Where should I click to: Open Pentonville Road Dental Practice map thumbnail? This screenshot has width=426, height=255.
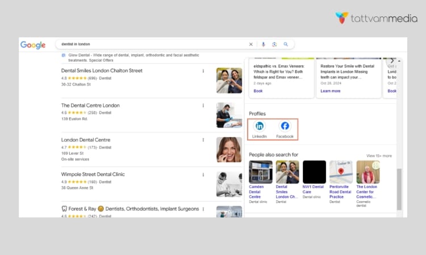(x=341, y=172)
